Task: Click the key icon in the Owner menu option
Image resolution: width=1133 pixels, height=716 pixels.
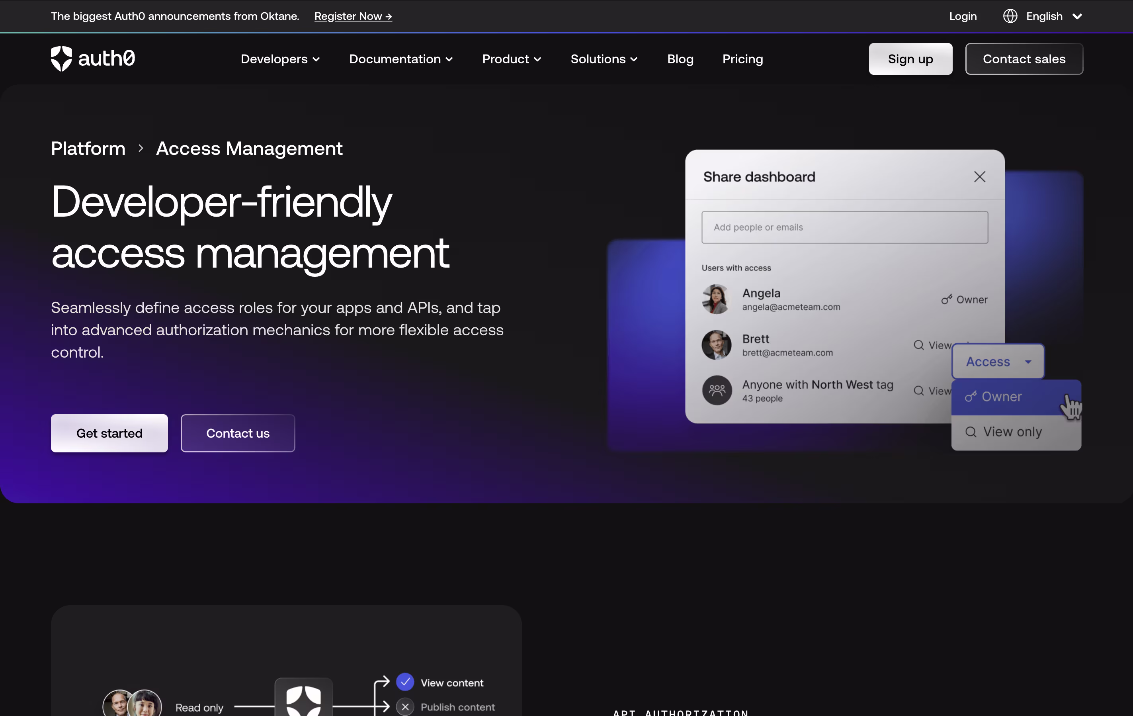Action: pos(971,397)
